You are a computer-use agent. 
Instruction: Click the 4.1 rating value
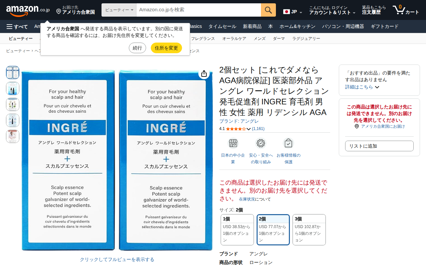tap(222, 129)
